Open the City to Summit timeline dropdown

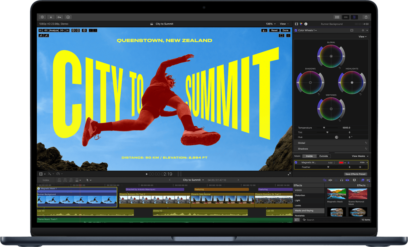pos(193,180)
